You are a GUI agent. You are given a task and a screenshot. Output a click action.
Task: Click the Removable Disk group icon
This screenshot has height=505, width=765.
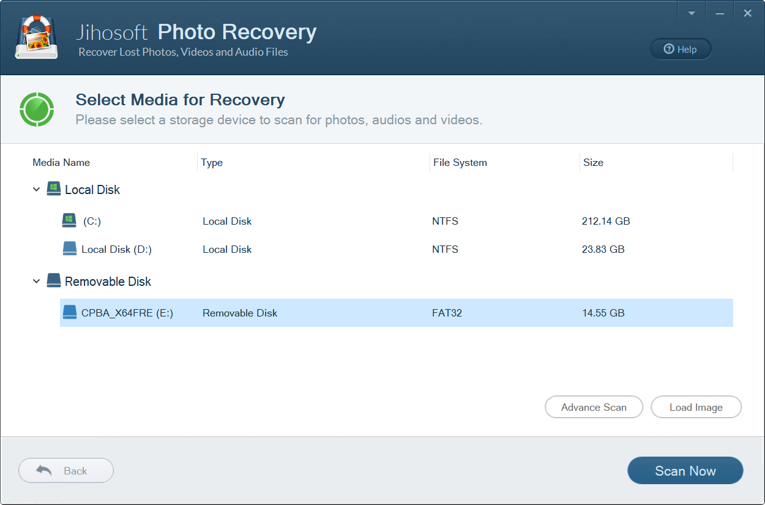54,281
